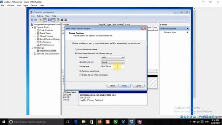Select Disk Management in the tree
Image resolution: width=222 pixels, height=125 pixels.
point(48,51)
